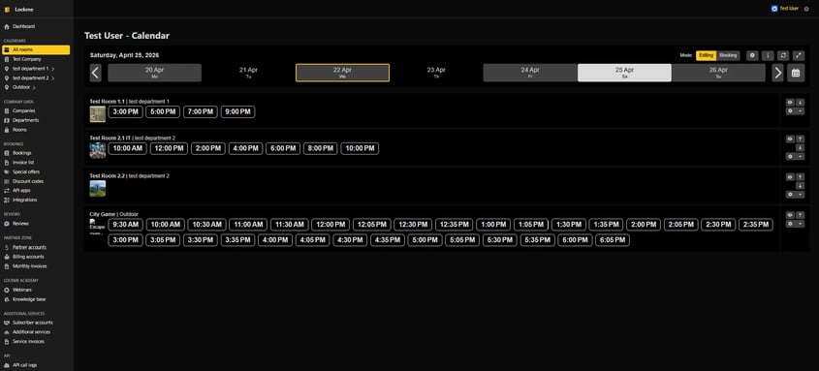Toggle visibility eye for Test Room 2.1 IT
The width and height of the screenshot is (819, 371).
[790, 139]
